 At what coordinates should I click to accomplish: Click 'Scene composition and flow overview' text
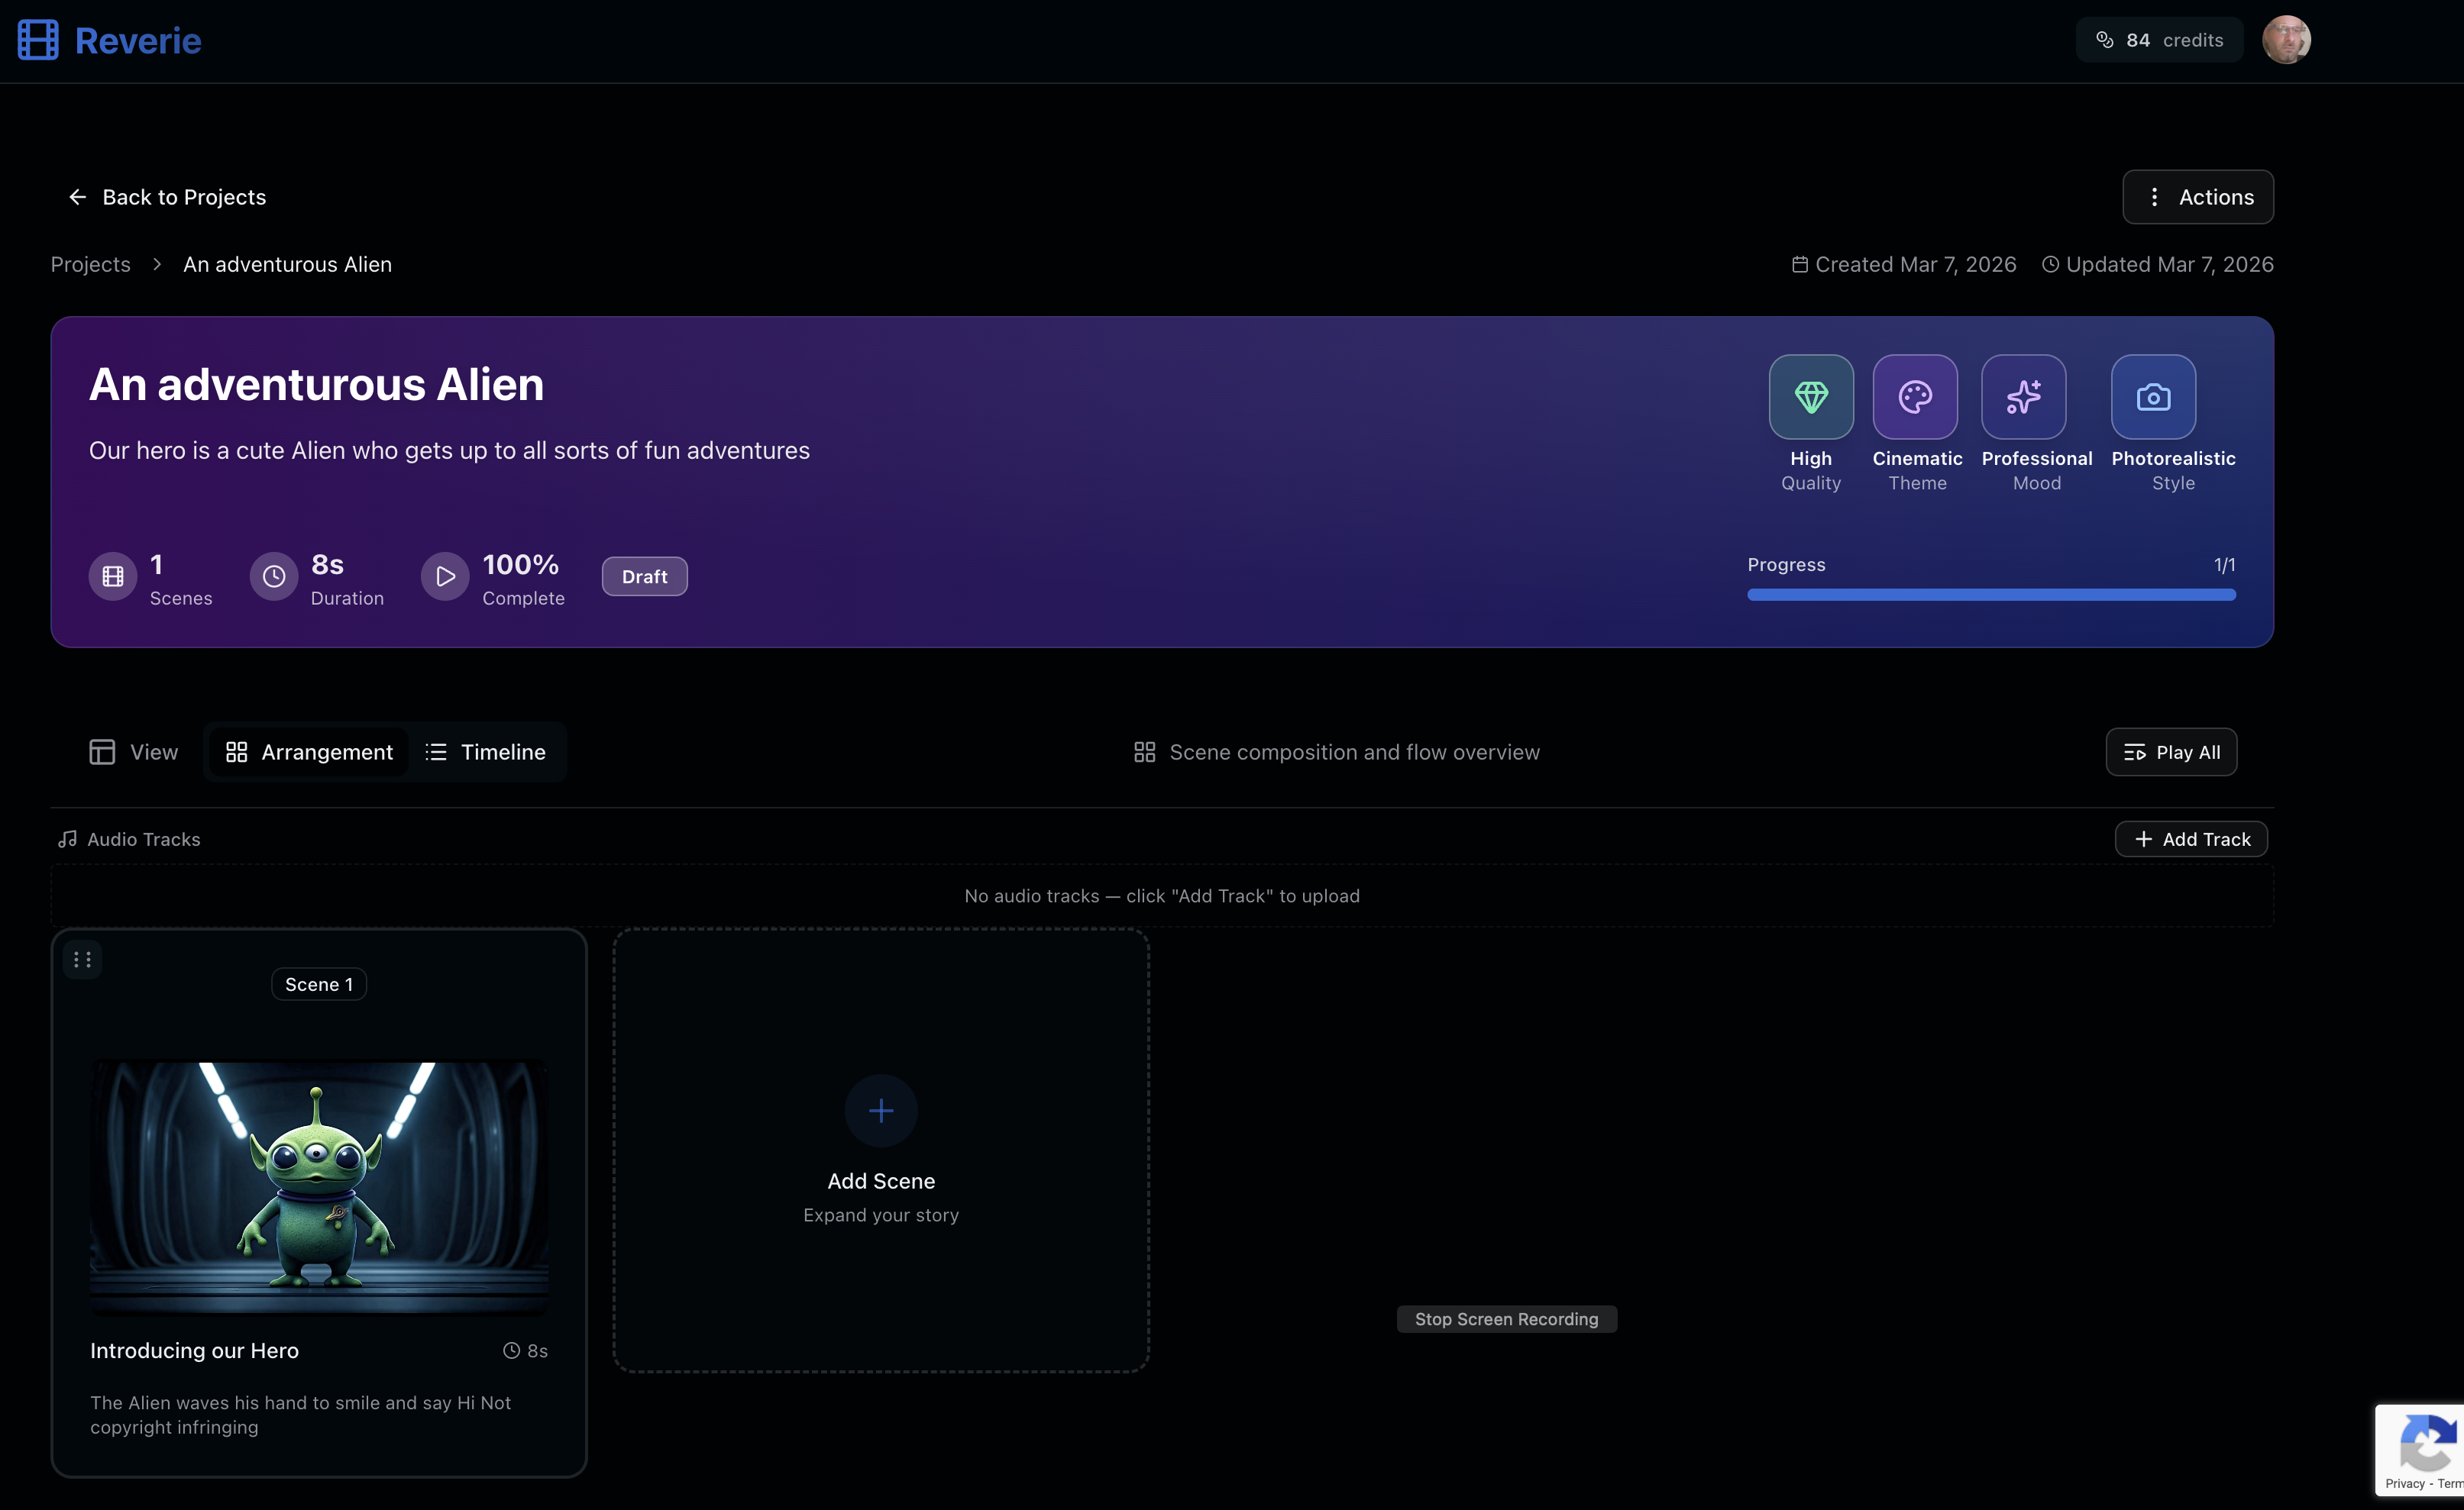(x=1354, y=751)
